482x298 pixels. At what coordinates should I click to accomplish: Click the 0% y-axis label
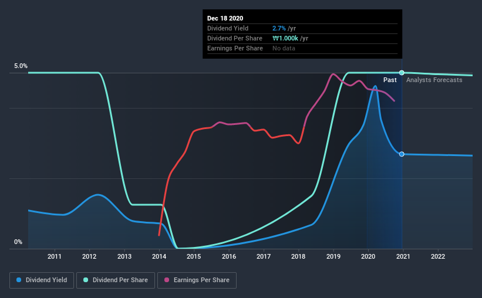point(18,242)
